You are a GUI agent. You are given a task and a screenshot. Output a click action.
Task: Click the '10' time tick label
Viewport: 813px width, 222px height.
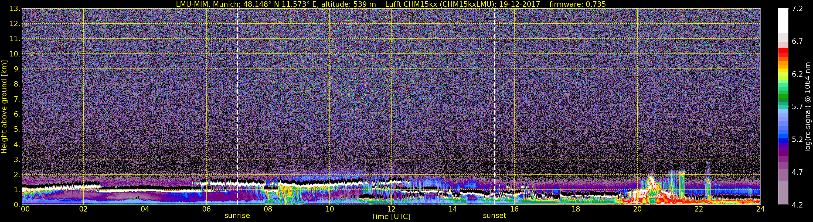329,209
